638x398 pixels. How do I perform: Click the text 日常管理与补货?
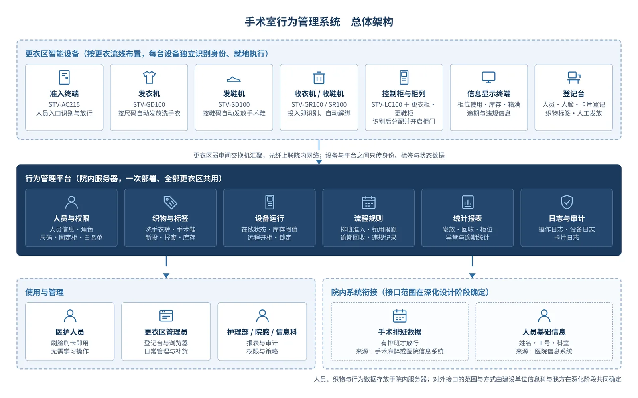pyautogui.click(x=166, y=351)
